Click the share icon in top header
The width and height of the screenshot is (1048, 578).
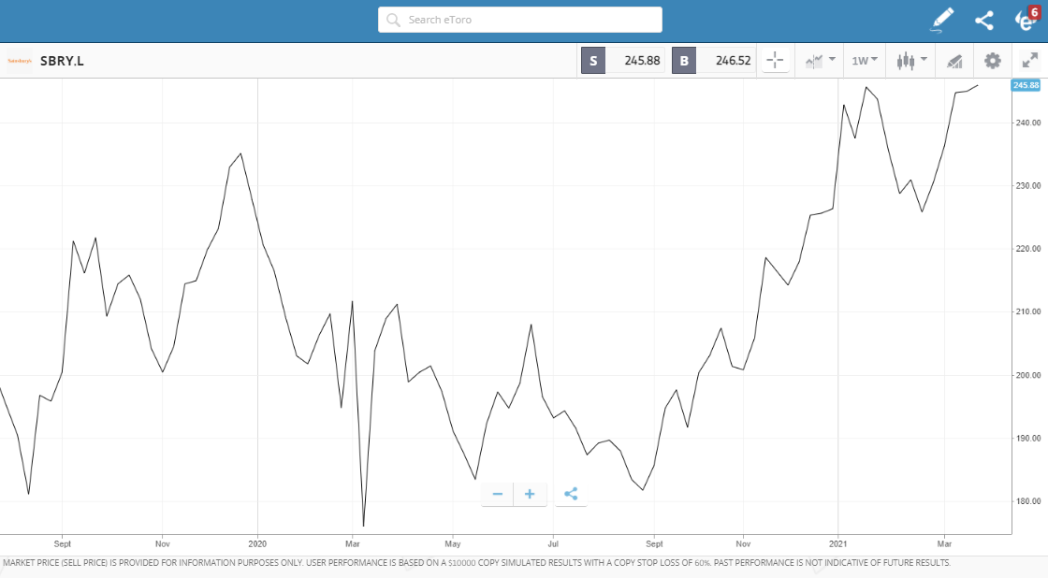pos(983,20)
